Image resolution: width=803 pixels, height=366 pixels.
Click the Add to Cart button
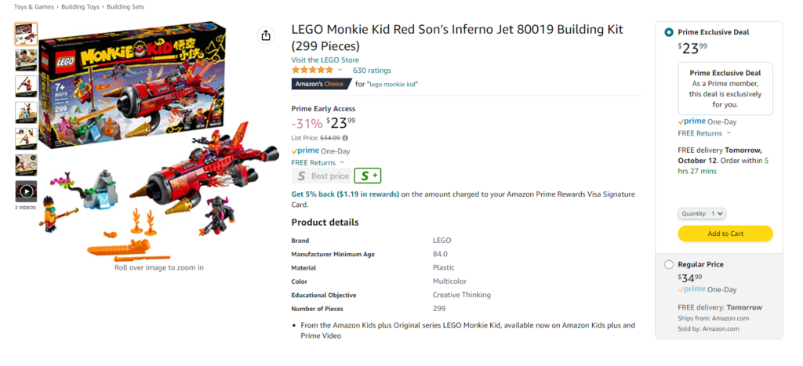tap(725, 234)
